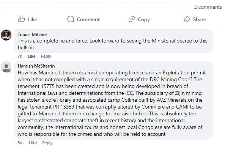The width and height of the screenshot is (225, 148).
Task: Open Tobias Mitchel's profile picture
Action: pyautogui.click(x=6, y=35)
